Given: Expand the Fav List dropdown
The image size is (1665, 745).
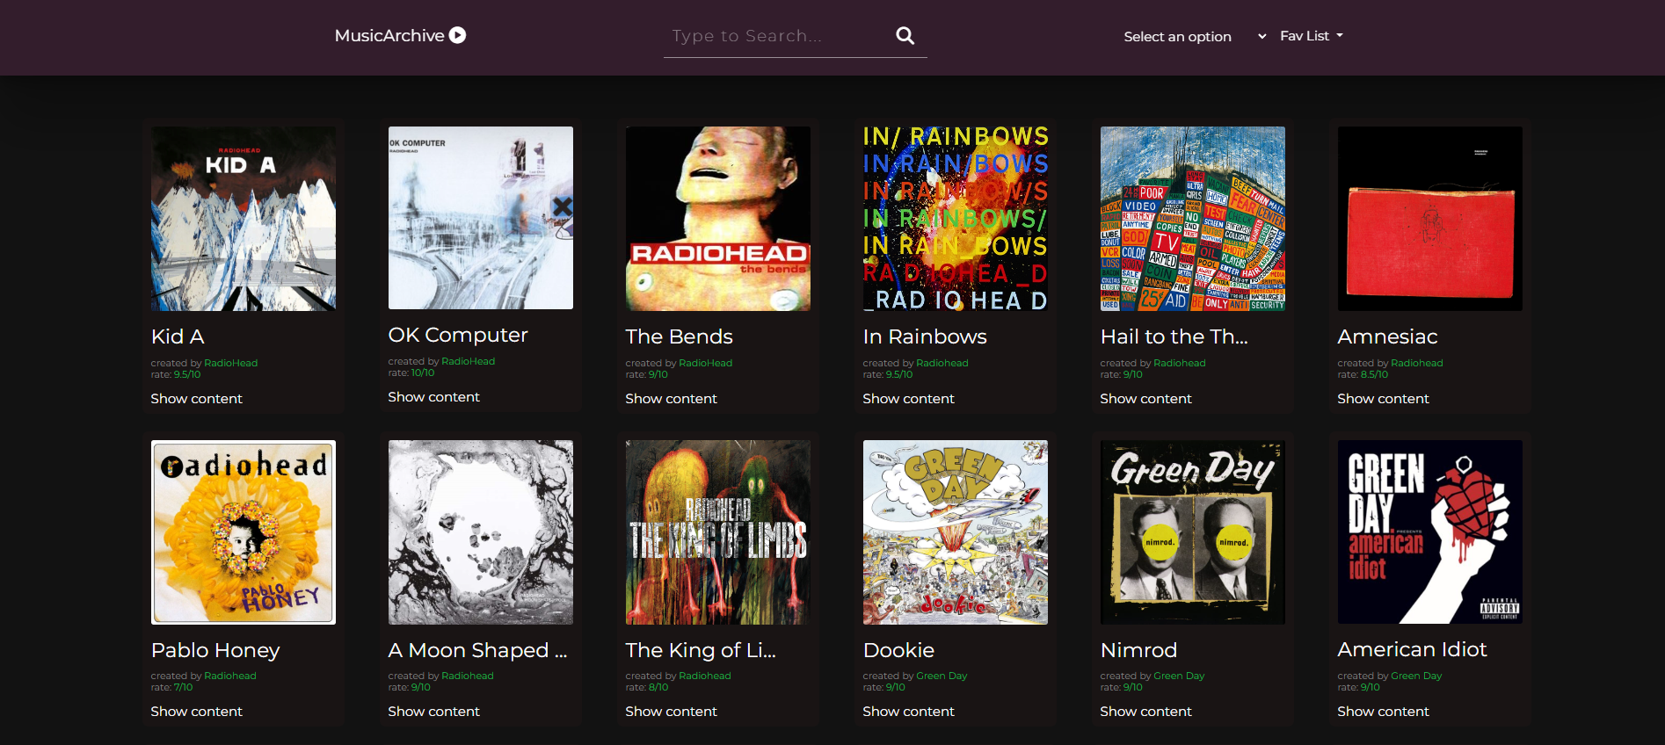Looking at the screenshot, I should [1312, 36].
